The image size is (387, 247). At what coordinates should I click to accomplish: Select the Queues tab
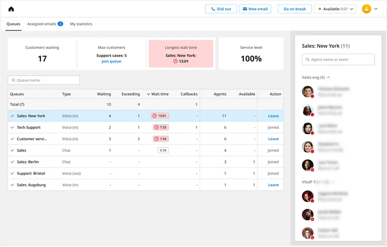(13, 24)
